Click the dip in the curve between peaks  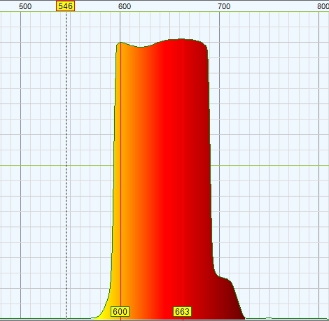click(141, 48)
